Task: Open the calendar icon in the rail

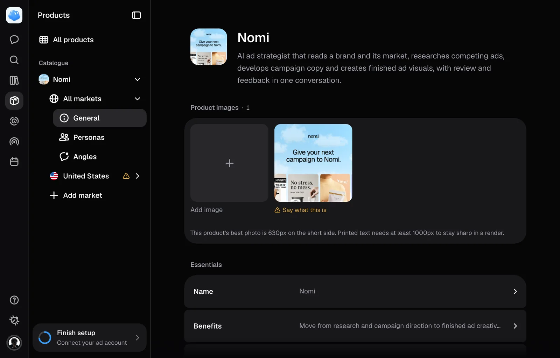Action: [x=14, y=162]
